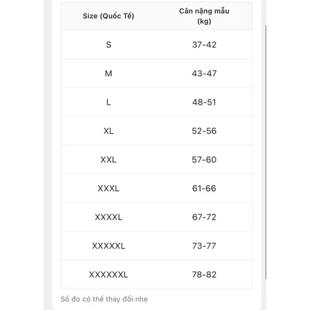Select the XXXXXL size cell
The height and width of the screenshot is (310, 310).
[x=108, y=246]
